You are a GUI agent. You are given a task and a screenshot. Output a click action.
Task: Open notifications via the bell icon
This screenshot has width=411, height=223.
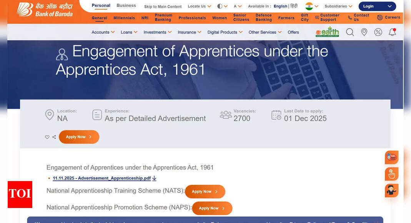point(392,32)
